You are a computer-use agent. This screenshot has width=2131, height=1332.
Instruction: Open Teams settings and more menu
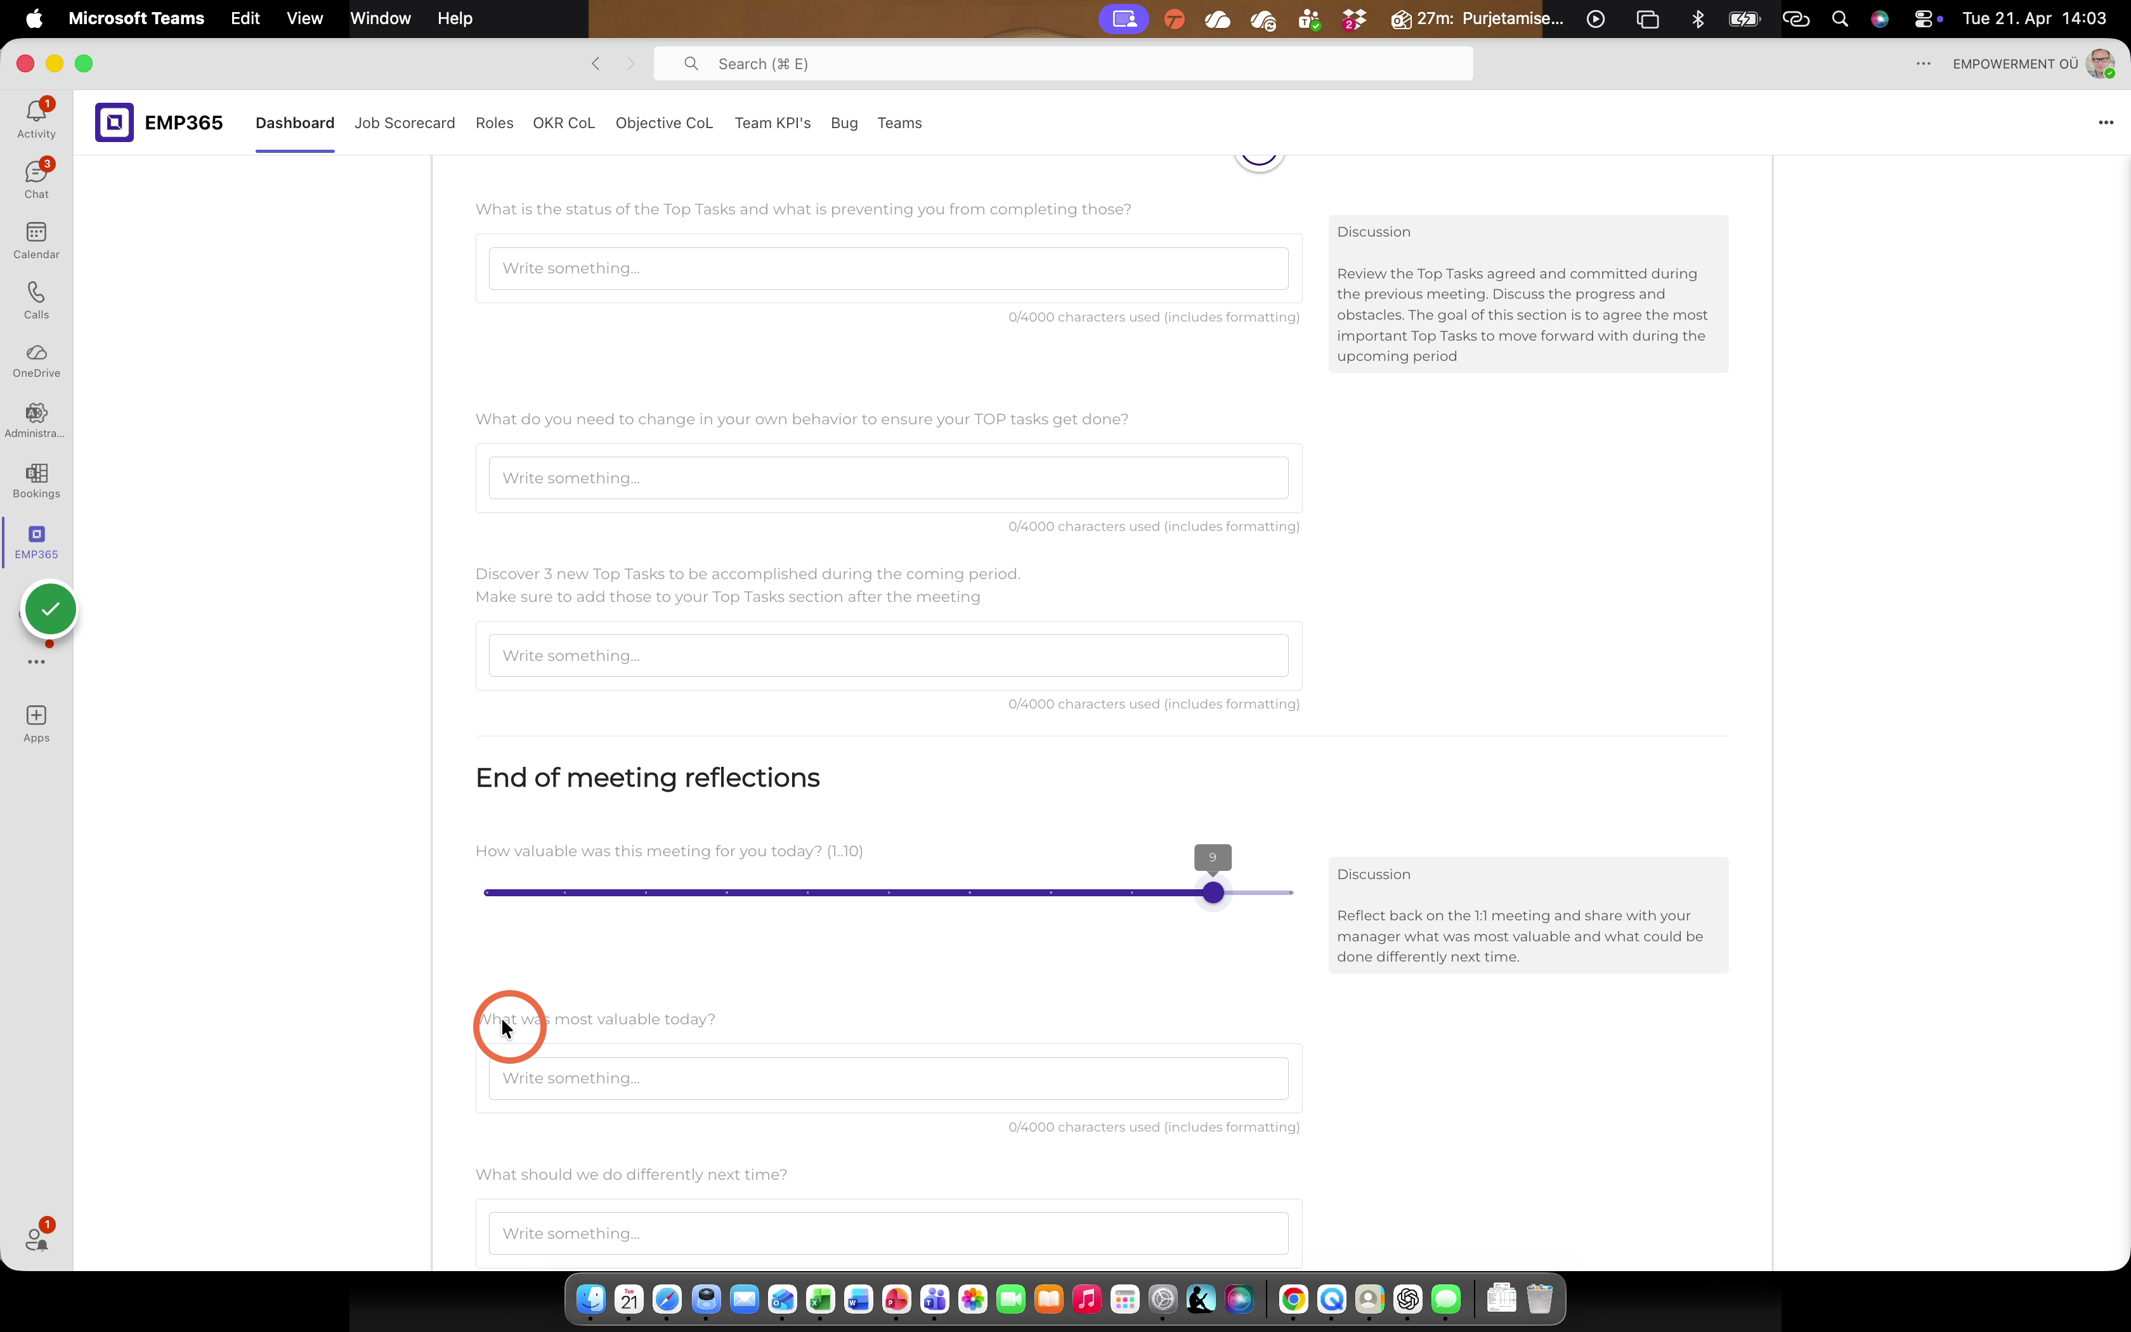pyautogui.click(x=1923, y=63)
